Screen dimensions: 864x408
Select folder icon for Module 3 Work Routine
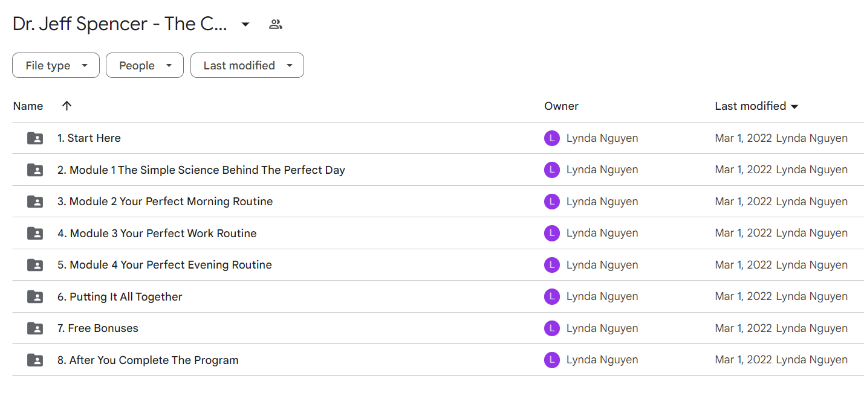click(36, 234)
